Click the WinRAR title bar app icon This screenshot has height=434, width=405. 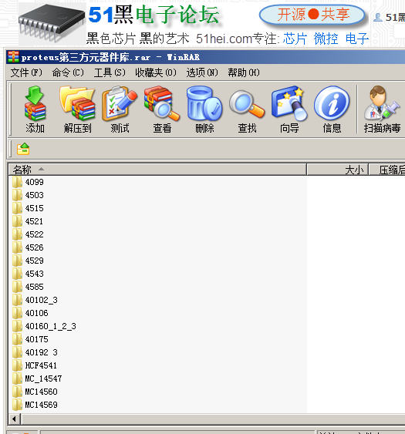[13, 57]
